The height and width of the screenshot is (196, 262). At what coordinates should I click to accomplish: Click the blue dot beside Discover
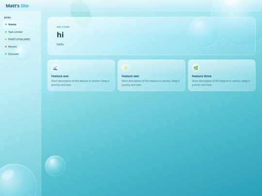point(6,54)
